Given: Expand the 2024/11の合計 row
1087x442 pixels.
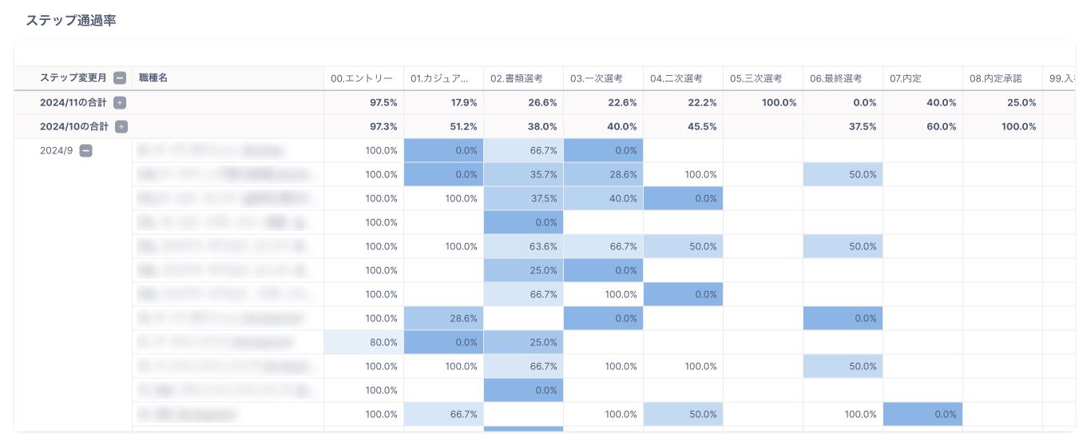Looking at the screenshot, I should 120,102.
